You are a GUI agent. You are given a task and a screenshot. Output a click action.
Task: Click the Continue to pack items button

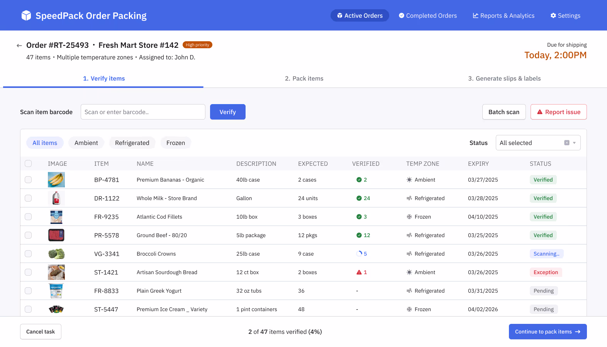pyautogui.click(x=548, y=332)
